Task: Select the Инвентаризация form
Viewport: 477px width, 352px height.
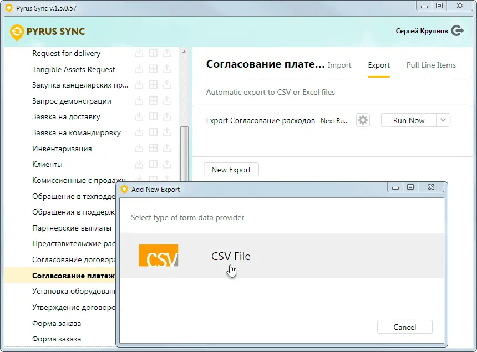Action: (62, 149)
